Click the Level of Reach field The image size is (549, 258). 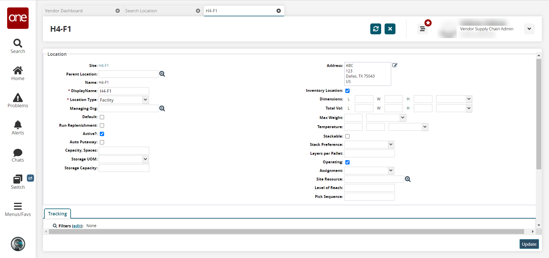pos(369,188)
